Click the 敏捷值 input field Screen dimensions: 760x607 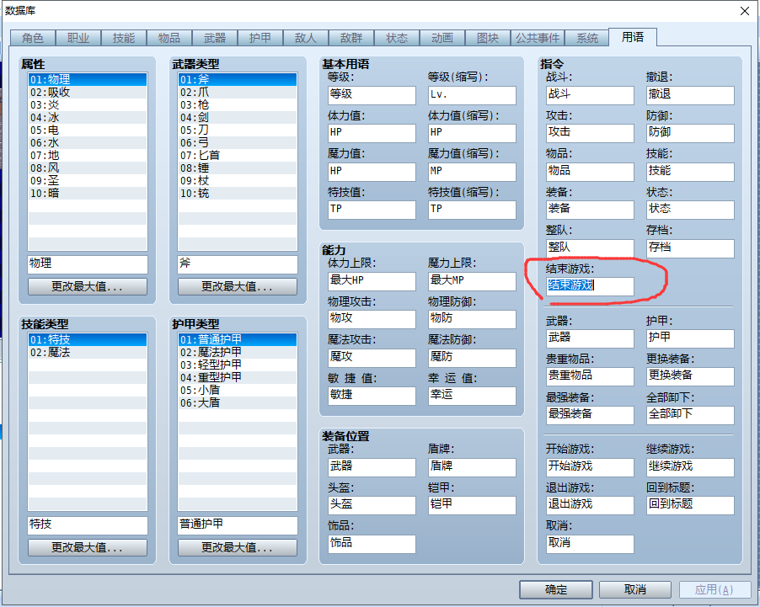(x=372, y=396)
